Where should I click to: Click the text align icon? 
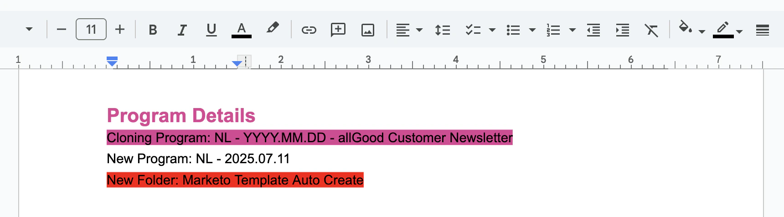pyautogui.click(x=402, y=30)
